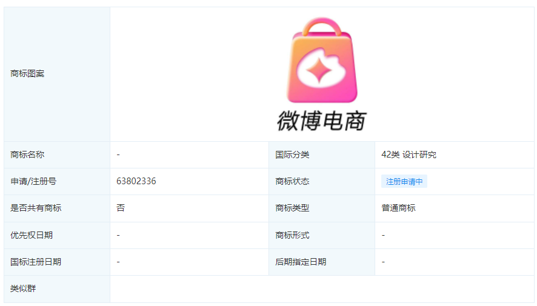
Task: Select the value 42类 设计研究
Action: click(x=409, y=155)
